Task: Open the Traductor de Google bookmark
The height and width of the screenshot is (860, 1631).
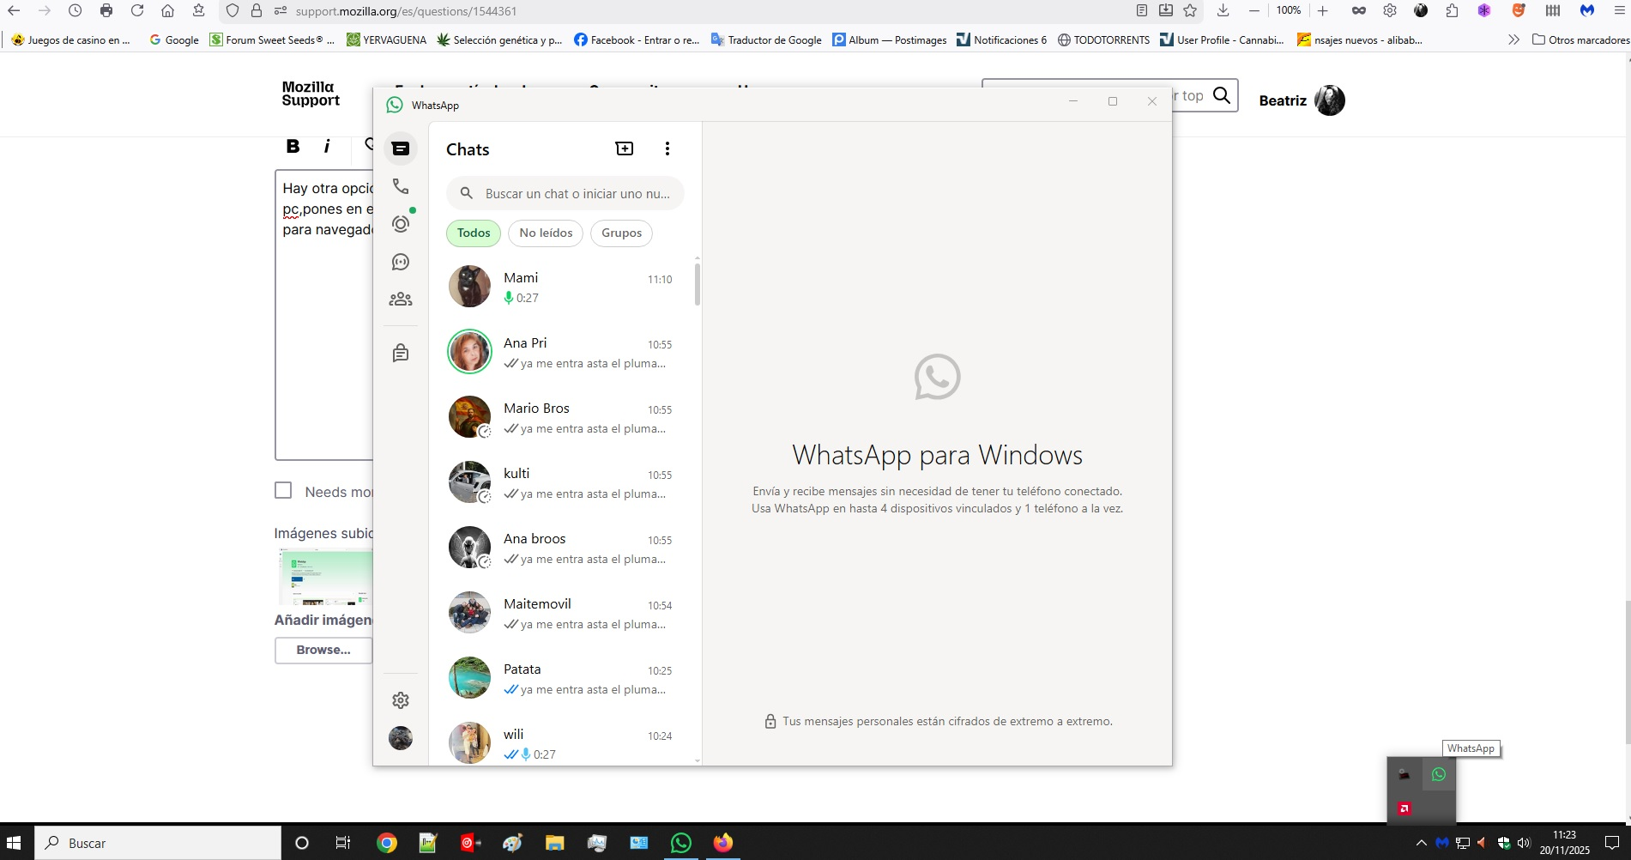Action: coord(766,39)
